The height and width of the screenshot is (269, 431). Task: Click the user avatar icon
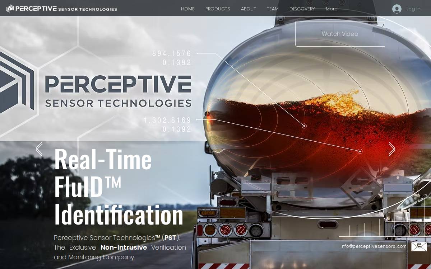click(x=397, y=9)
